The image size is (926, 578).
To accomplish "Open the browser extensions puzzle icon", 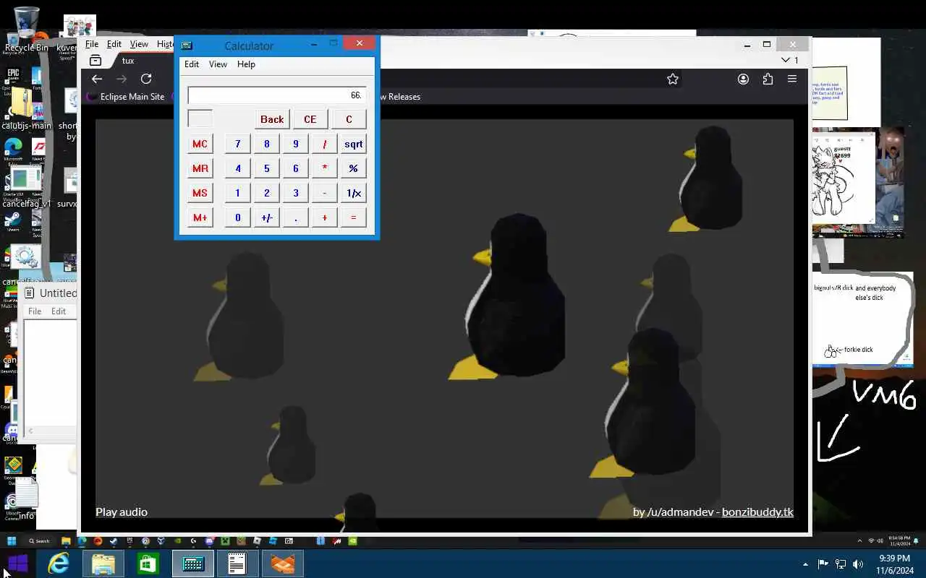I will pyautogui.click(x=768, y=79).
